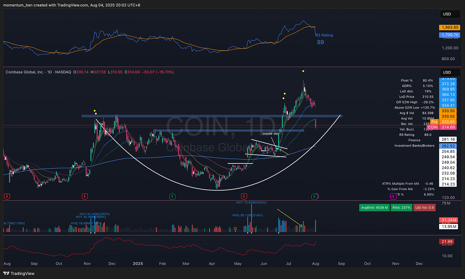Click the ADR% 5.10% stat row
This screenshot has width=465, height=279.
(x=417, y=86)
